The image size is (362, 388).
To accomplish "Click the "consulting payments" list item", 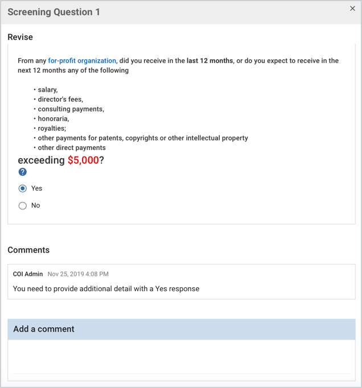I will (x=71, y=109).
